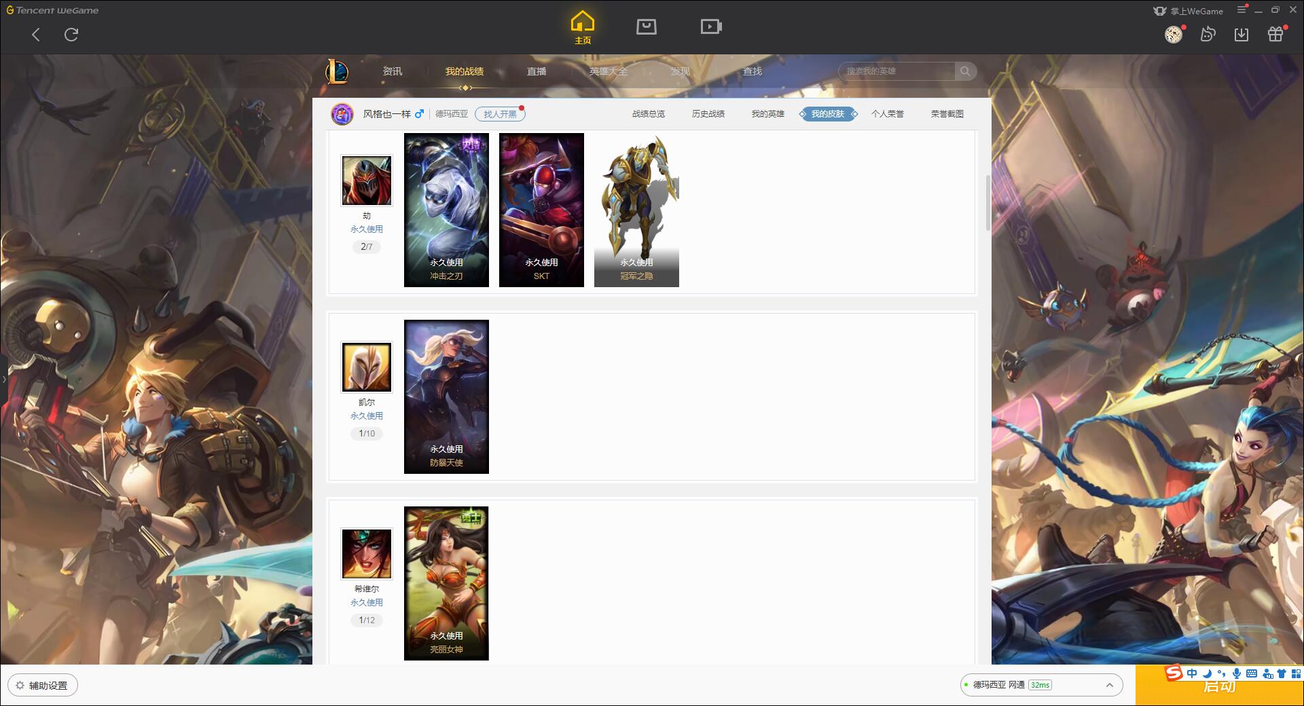Viewport: 1304px width, 706px height.
Task: Click the Sogou S input method logo
Action: pos(1174,673)
